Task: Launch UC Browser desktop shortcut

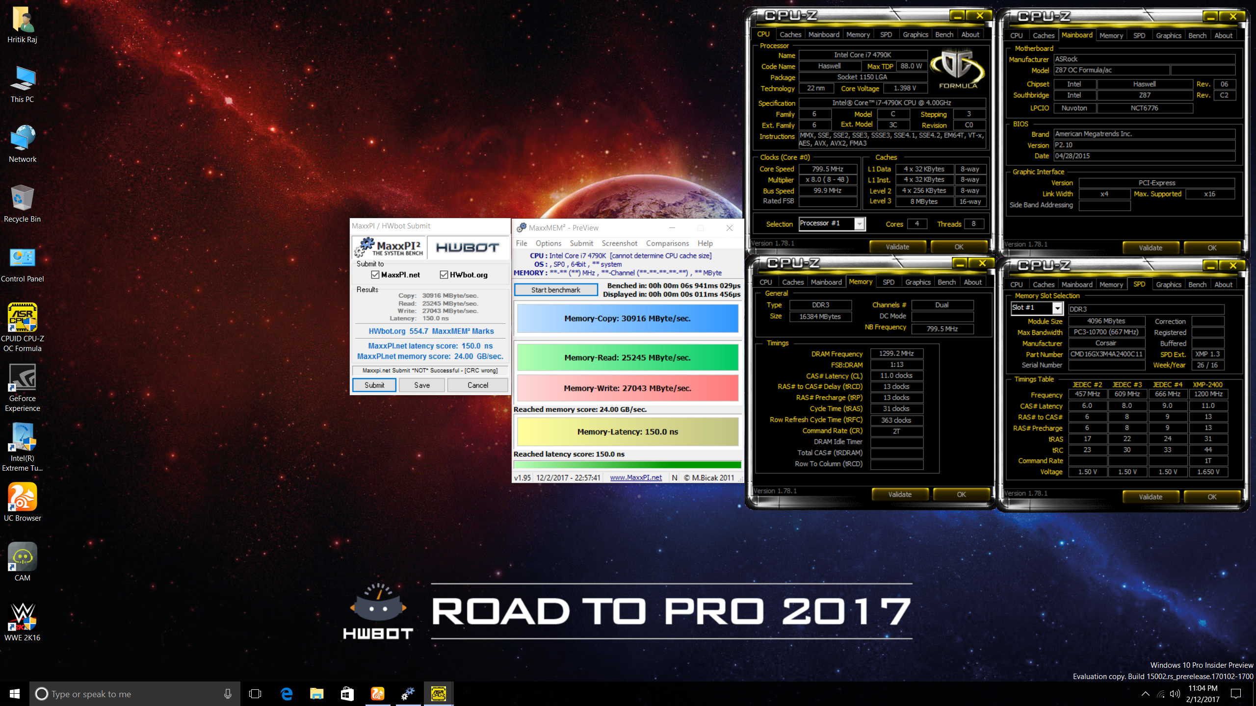Action: [x=23, y=502]
